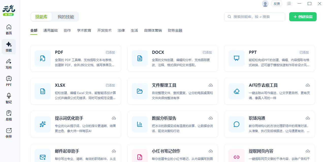Select the 学术教育 category tab
The width and height of the screenshot is (325, 162).
click(84, 30)
